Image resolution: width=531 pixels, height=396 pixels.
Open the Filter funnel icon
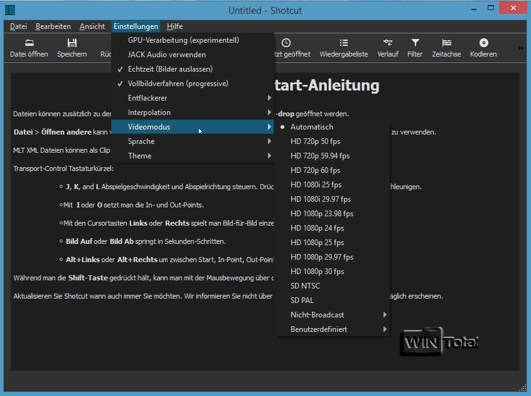click(x=415, y=43)
